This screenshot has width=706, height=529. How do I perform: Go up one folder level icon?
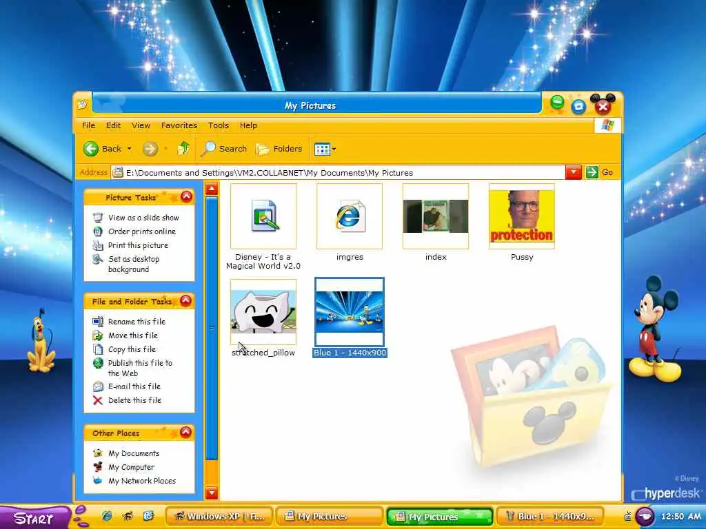[183, 148]
